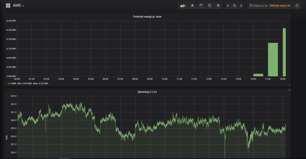
Task: Shift time range forward
Action: [241, 6]
